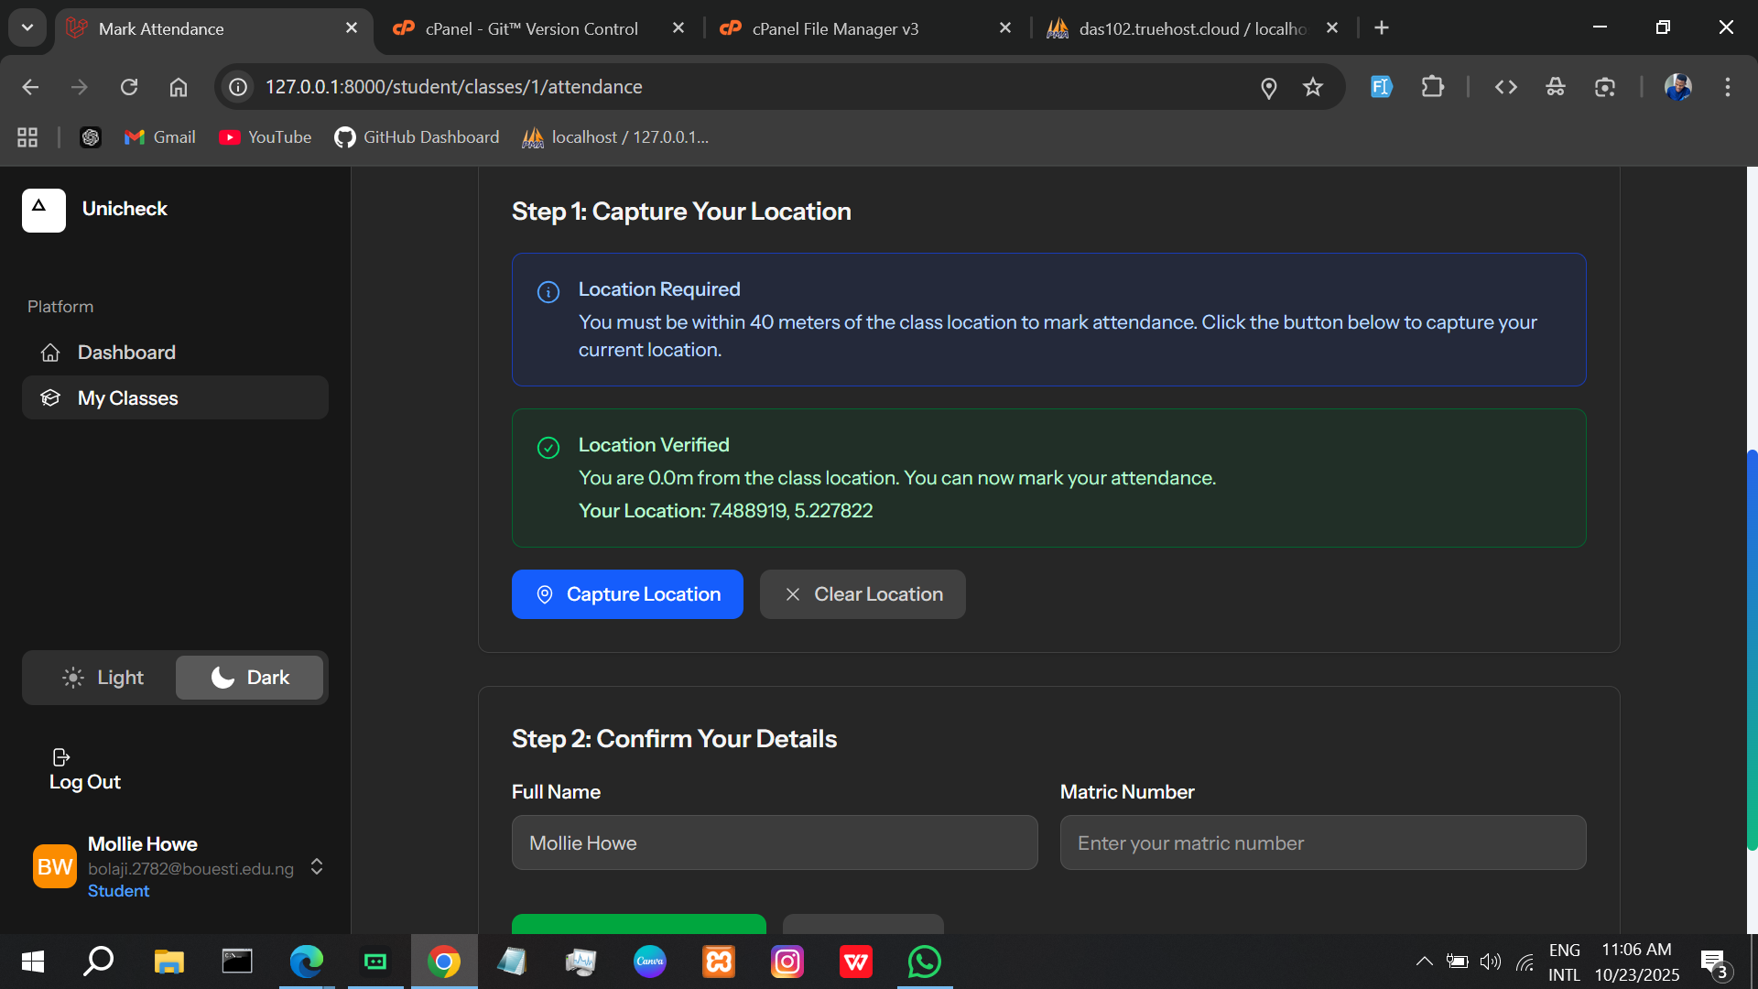1758x989 pixels.
Task: Expand the Mollie Howe user menu
Action: pyautogui.click(x=317, y=866)
